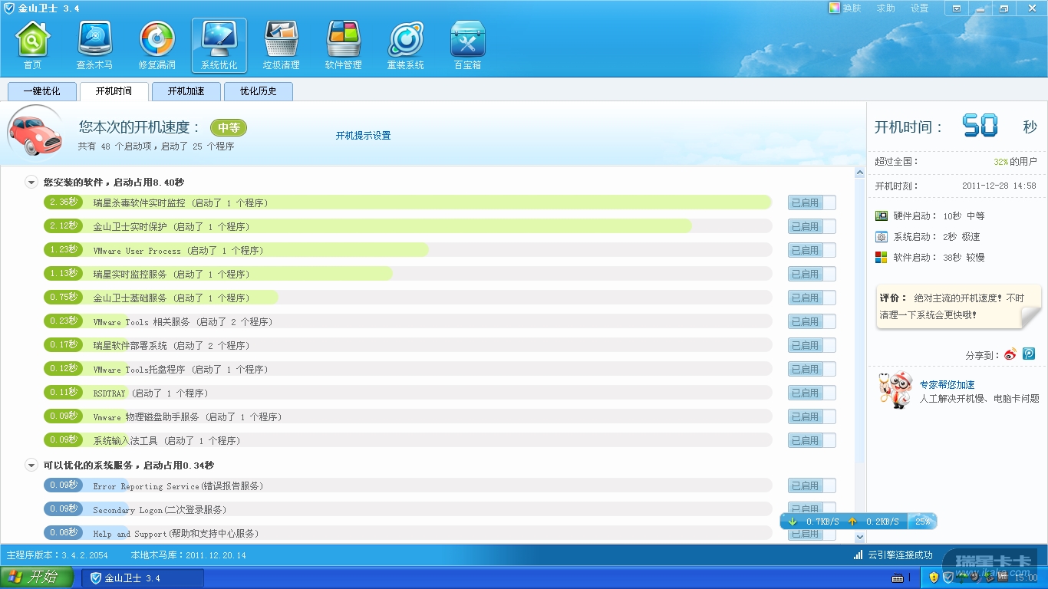Screen dimensions: 1048x589
Task: Click the green download arrow in the speed widget
Action: click(x=793, y=522)
